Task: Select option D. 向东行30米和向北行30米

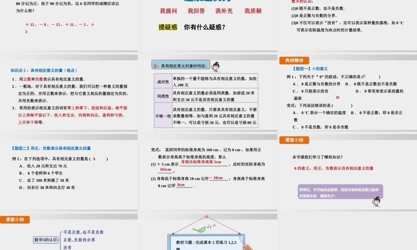Action: (x=47, y=187)
